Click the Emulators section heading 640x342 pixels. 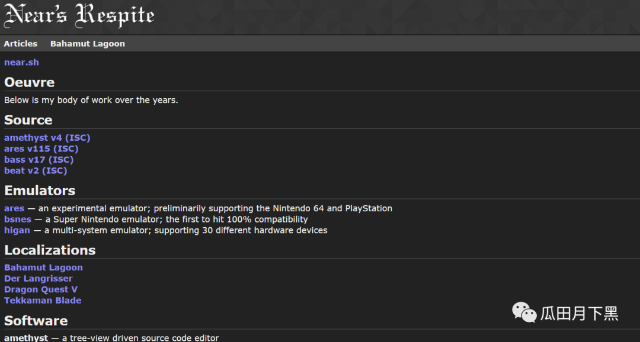tap(40, 191)
